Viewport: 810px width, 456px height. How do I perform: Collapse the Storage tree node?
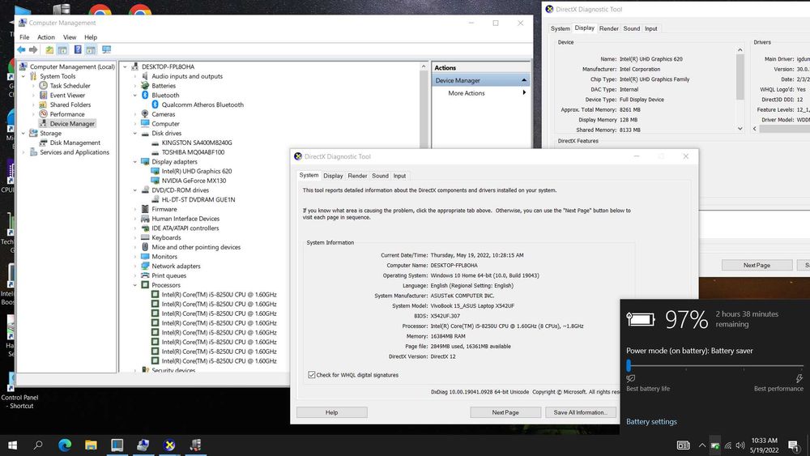click(23, 134)
